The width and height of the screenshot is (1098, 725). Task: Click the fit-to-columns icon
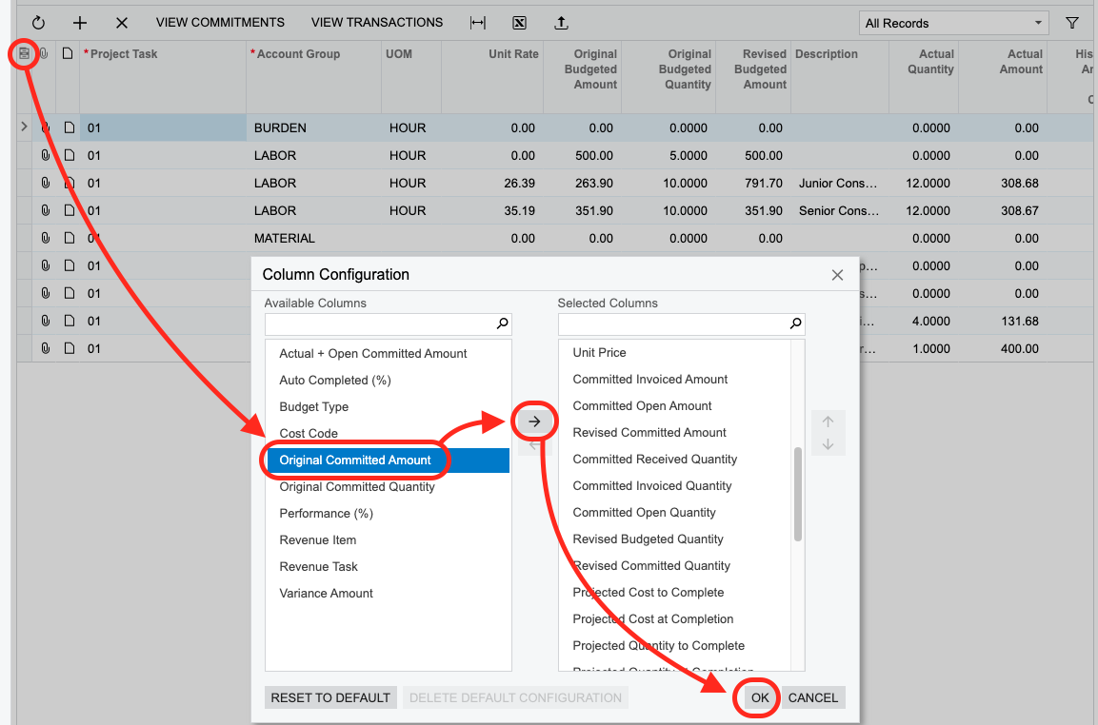tap(478, 23)
